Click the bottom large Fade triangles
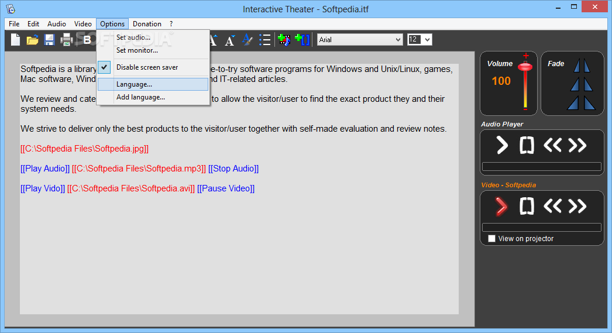Image resolution: width=612 pixels, height=333 pixels. [x=581, y=102]
